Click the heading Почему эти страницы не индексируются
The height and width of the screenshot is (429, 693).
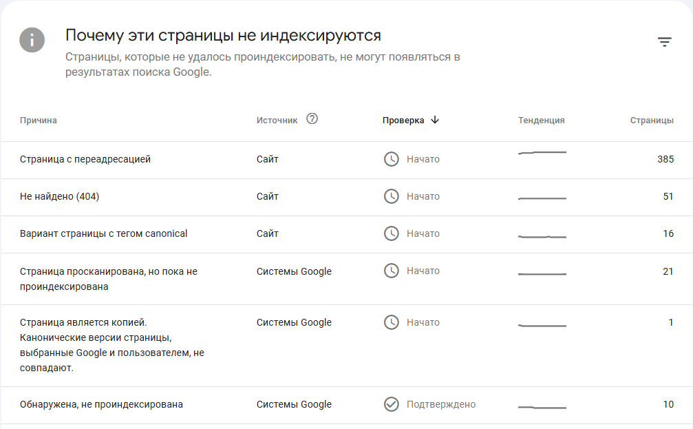223,35
